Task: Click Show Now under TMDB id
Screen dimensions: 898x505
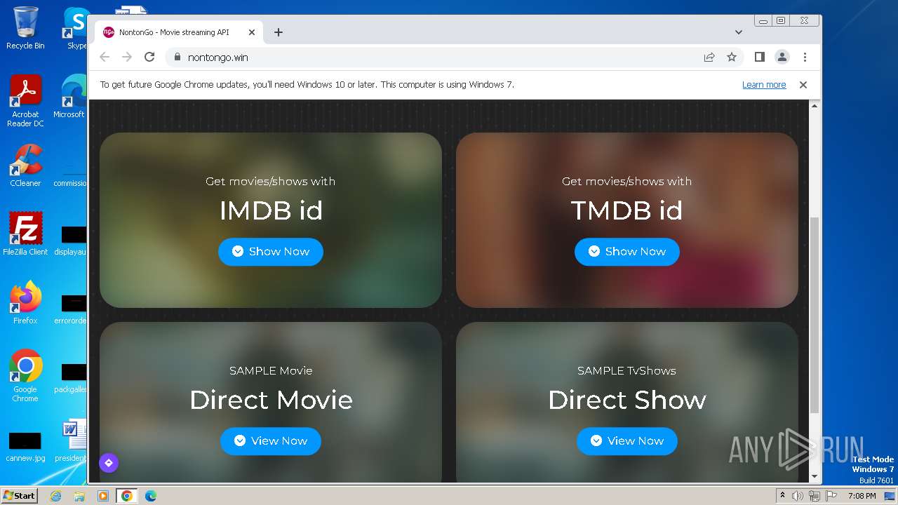Action: [627, 252]
